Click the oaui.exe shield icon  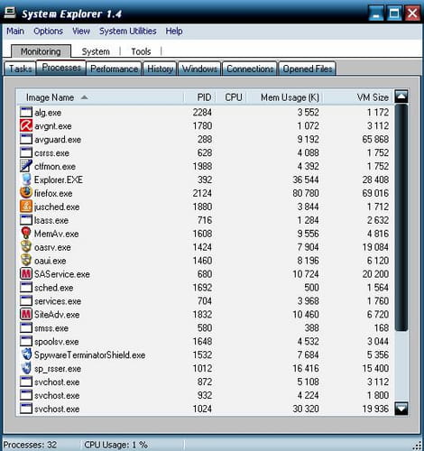click(26, 261)
